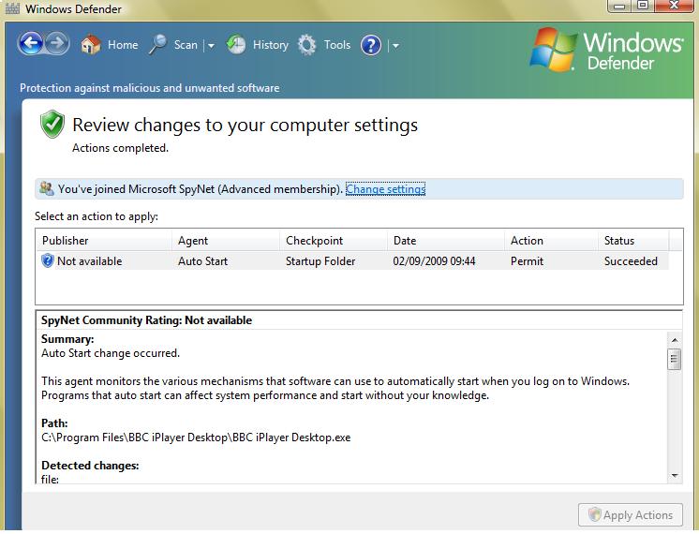699x534 pixels.
Task: Click the SpyNet membership people icon
Action: click(46, 188)
